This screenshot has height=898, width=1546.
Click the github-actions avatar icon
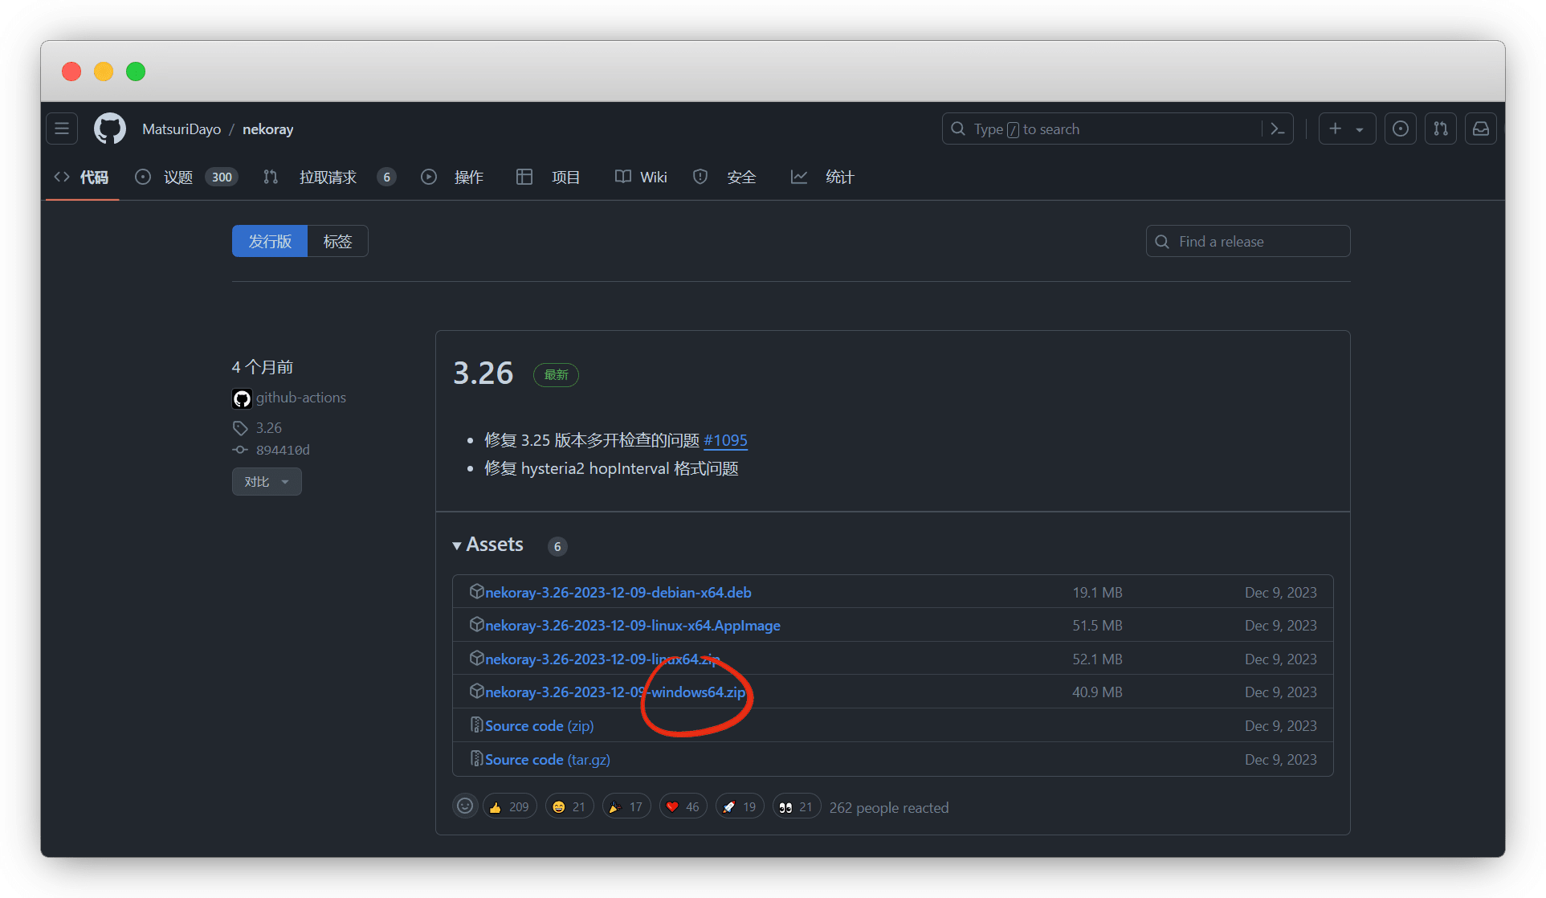click(241, 398)
